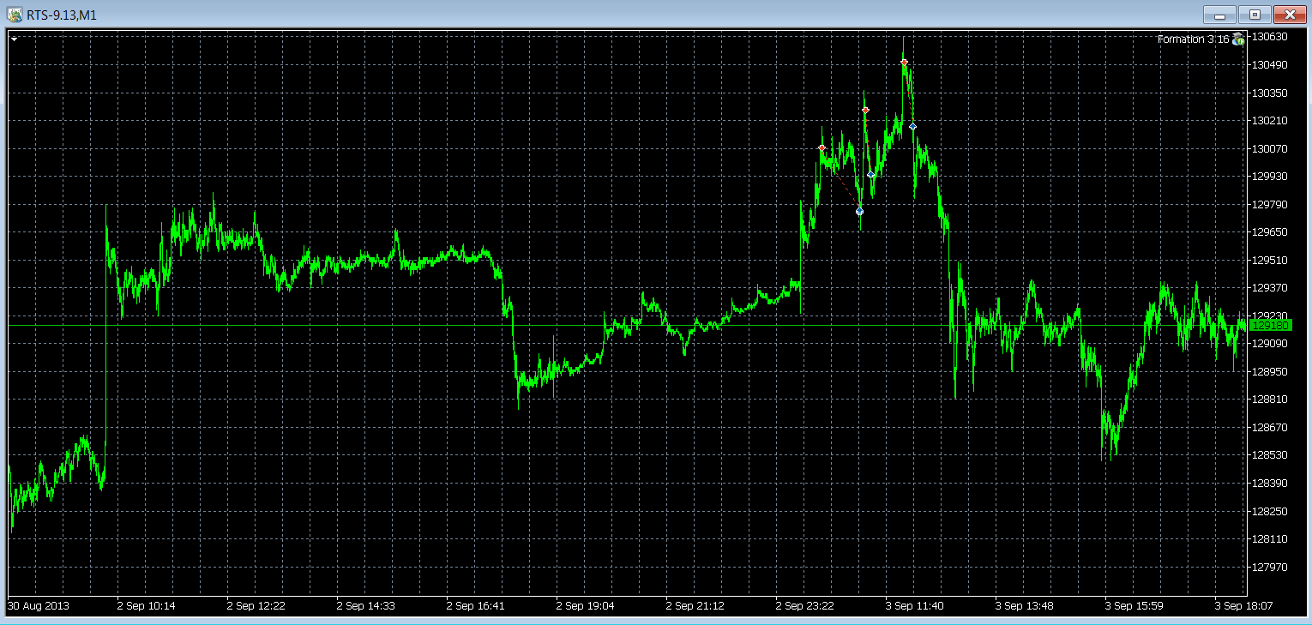
Task: Click the 2 Sep 21:12 time label
Action: [x=695, y=605]
